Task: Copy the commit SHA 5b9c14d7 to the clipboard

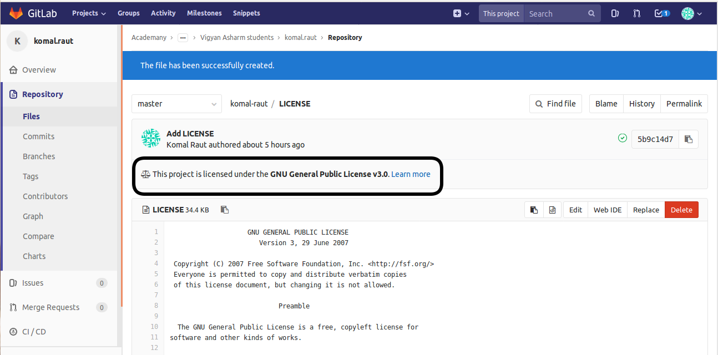Action: coord(689,139)
